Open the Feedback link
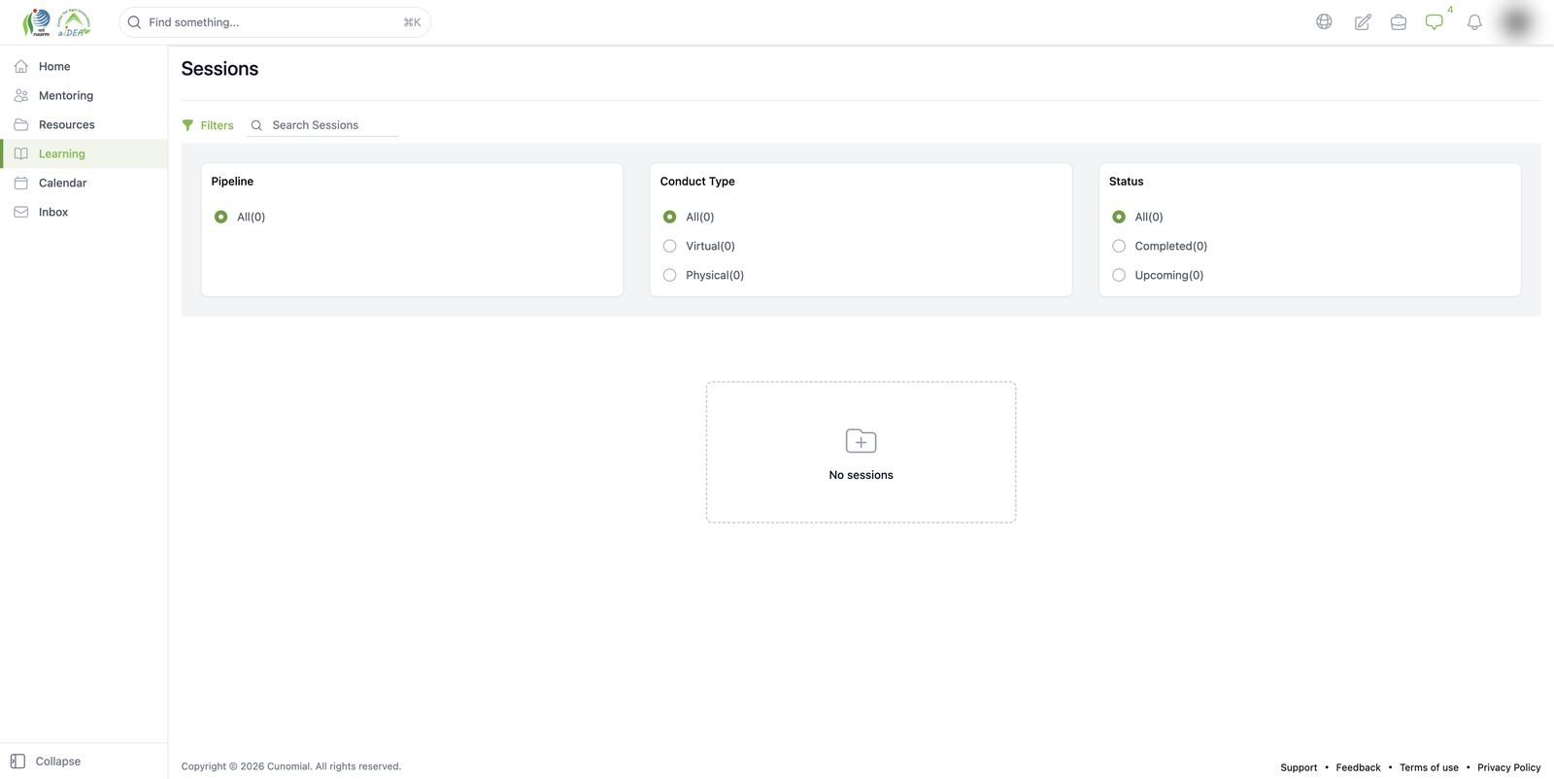 tap(1358, 767)
